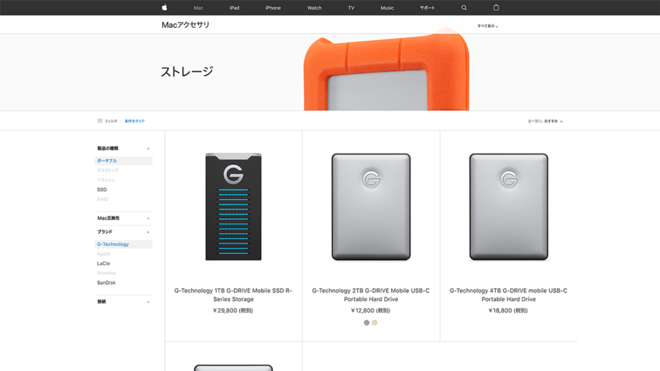Open the iPhone menu item
This screenshot has width=660, height=371.
(x=273, y=8)
